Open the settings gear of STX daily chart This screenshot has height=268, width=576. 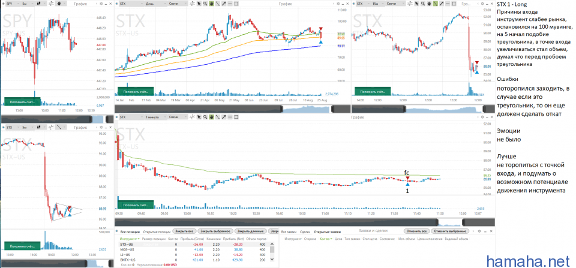coord(338,4)
